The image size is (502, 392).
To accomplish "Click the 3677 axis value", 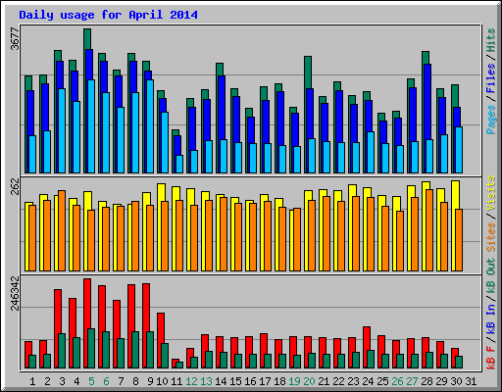I will (15, 39).
